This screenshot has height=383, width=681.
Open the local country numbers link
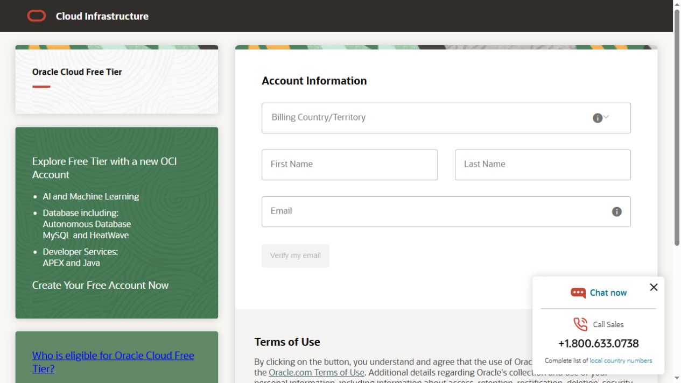click(621, 360)
